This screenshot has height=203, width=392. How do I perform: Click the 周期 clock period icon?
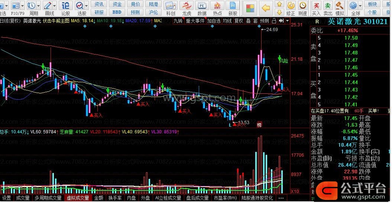32,6
